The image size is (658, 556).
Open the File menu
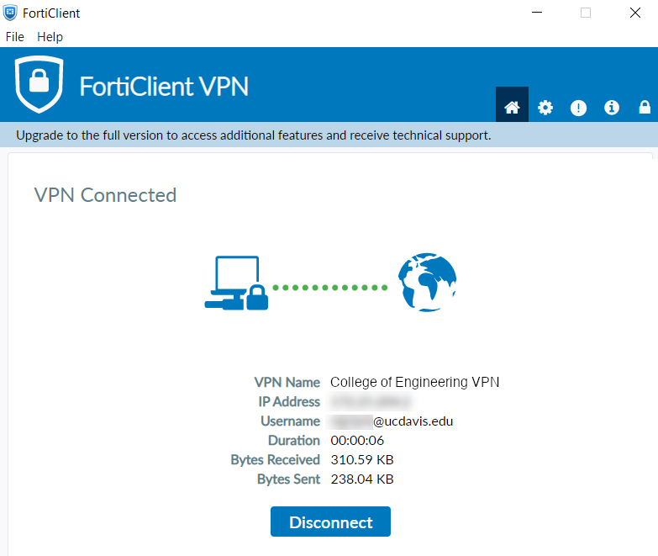14,37
